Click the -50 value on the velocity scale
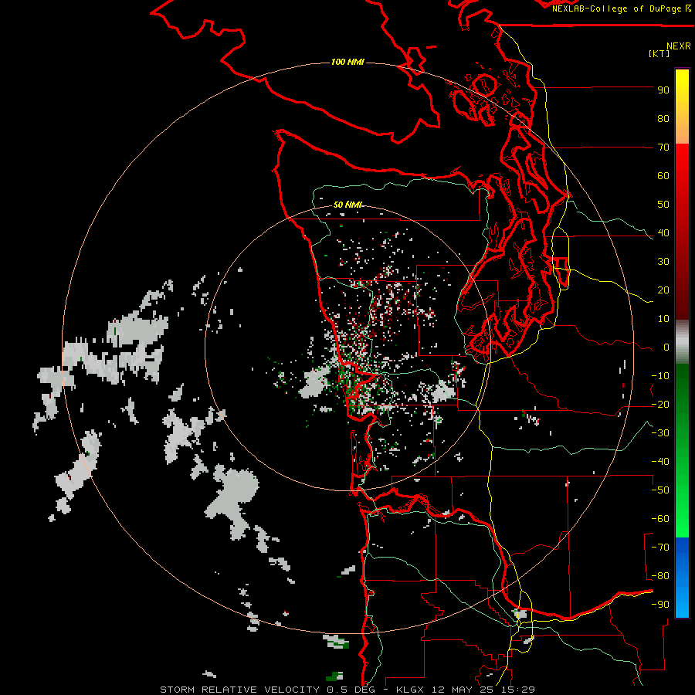Screen dimensions: 695x695 660,490
